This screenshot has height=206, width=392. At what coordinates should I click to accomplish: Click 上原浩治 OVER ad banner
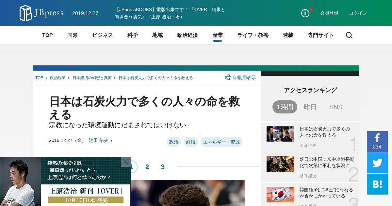[65, 181]
